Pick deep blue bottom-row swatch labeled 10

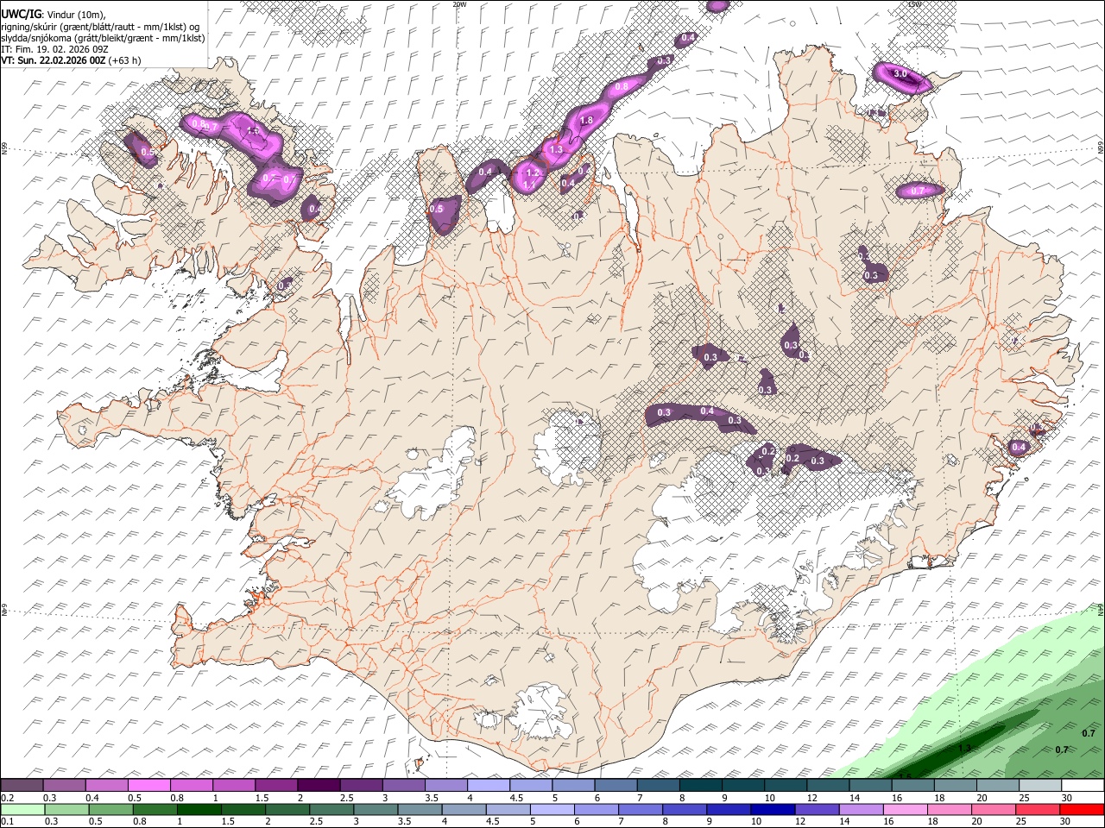point(773,810)
